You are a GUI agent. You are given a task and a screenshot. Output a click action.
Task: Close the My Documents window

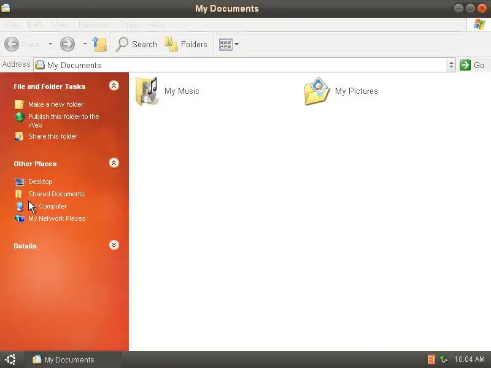(482, 8)
